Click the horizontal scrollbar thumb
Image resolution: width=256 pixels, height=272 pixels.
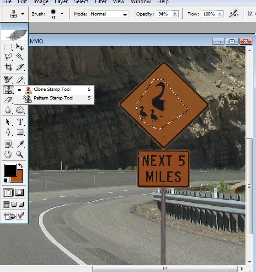click(x=165, y=269)
